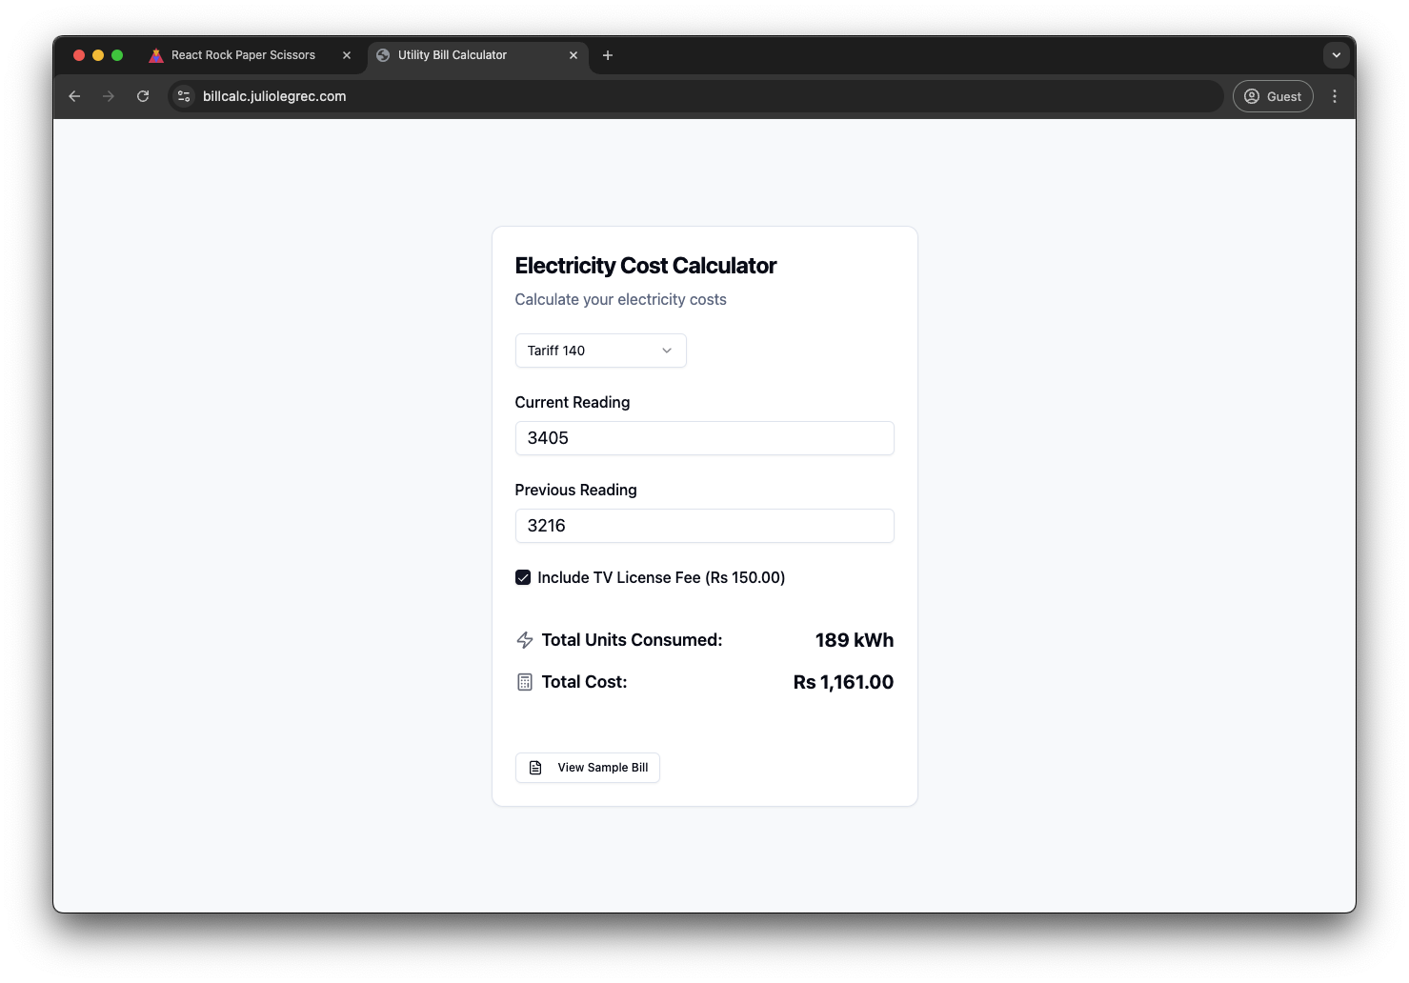Click the Guest profile button
Image resolution: width=1409 pixels, height=983 pixels.
coord(1273,96)
